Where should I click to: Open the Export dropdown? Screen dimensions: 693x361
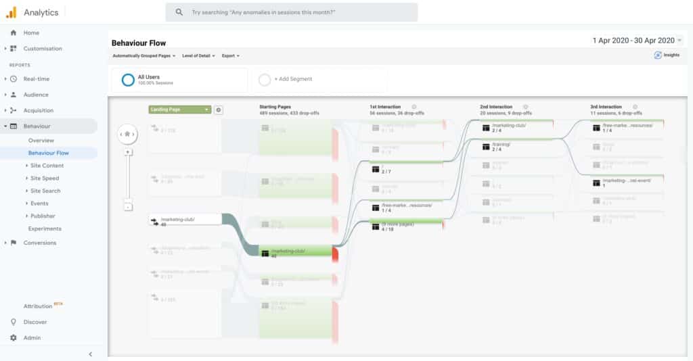(231, 56)
